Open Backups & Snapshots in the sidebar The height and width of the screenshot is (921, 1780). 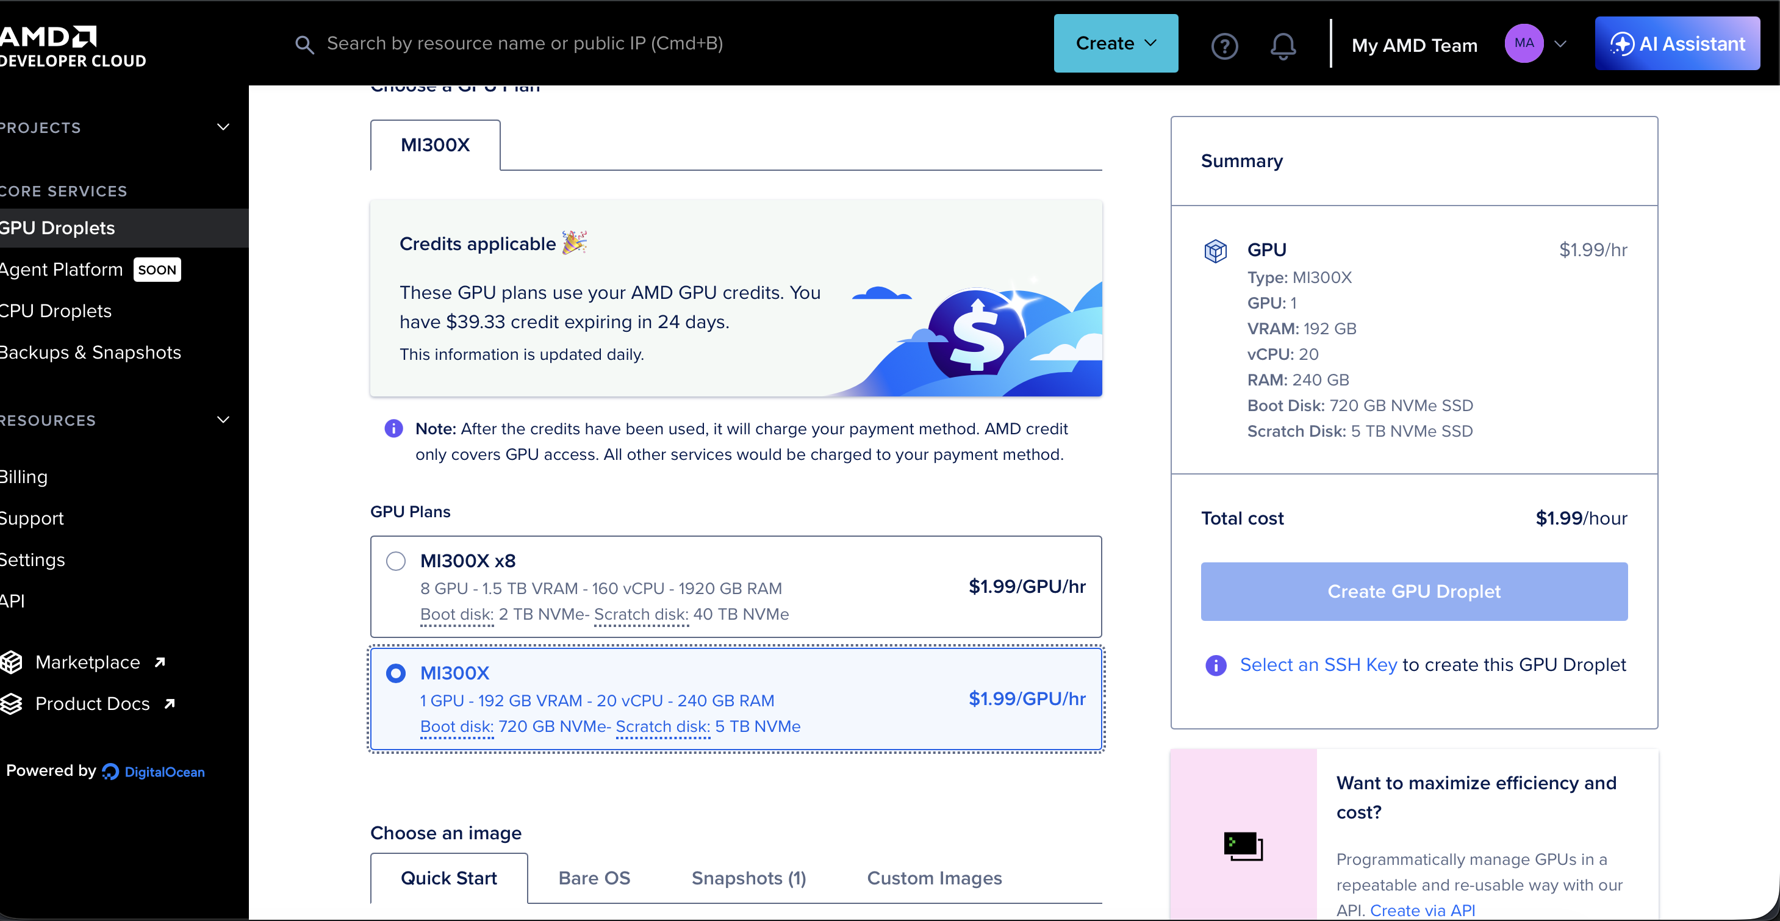(90, 353)
